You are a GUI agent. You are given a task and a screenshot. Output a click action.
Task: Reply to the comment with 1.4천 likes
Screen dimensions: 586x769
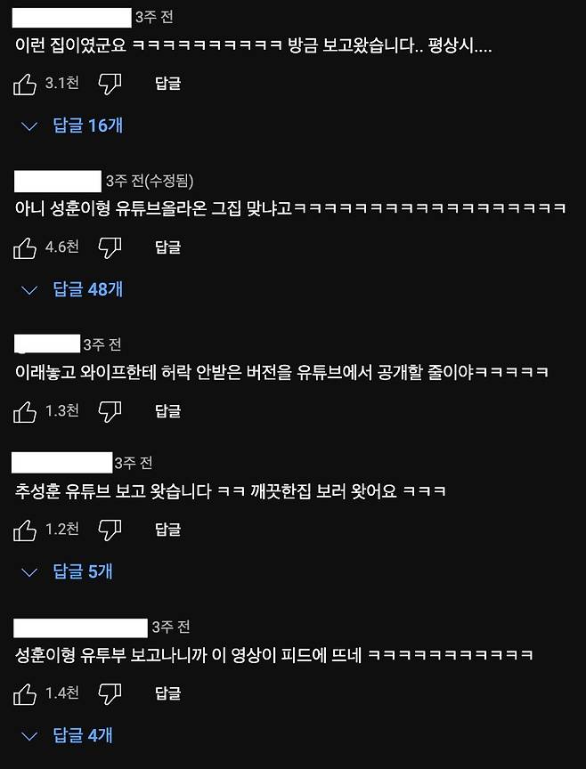click(x=167, y=693)
